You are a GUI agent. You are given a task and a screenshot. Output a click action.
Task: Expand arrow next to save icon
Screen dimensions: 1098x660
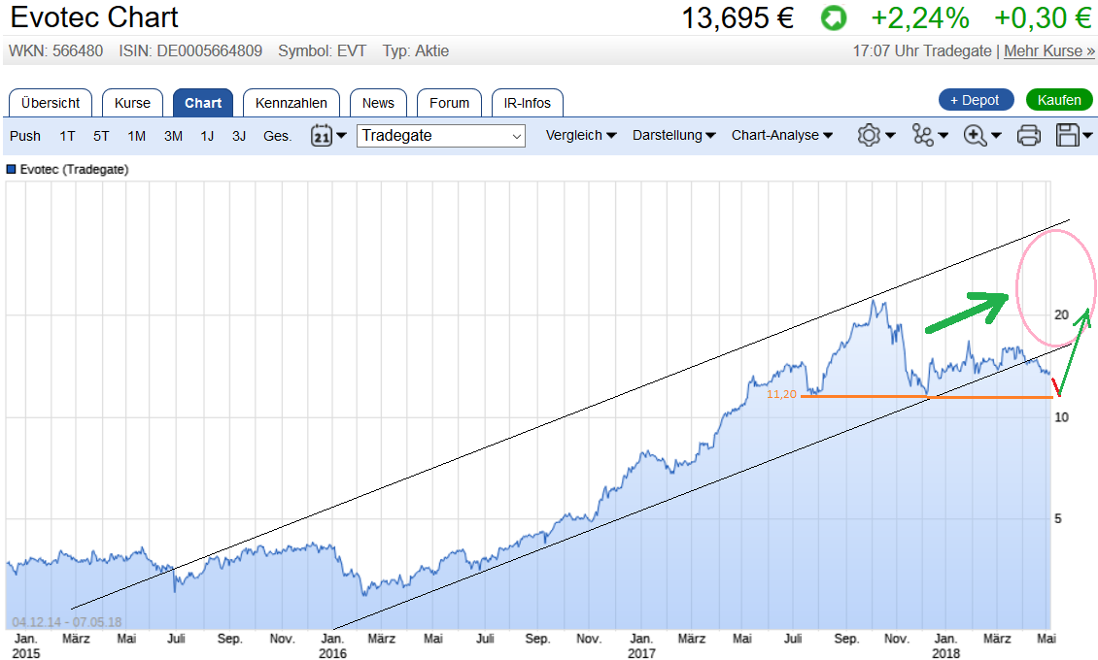pos(1087,135)
